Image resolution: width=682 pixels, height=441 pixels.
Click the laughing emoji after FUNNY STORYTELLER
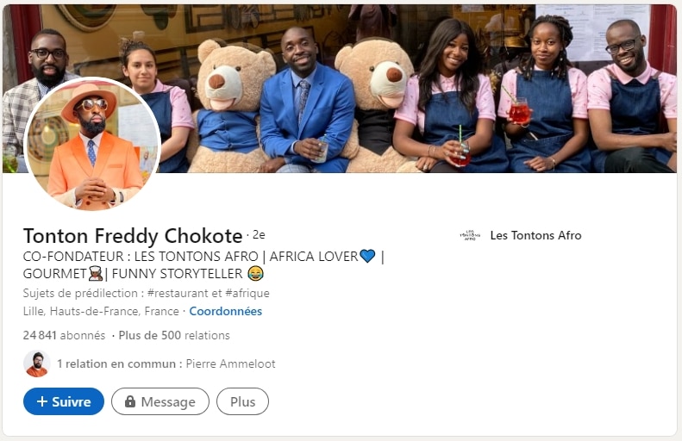(255, 274)
